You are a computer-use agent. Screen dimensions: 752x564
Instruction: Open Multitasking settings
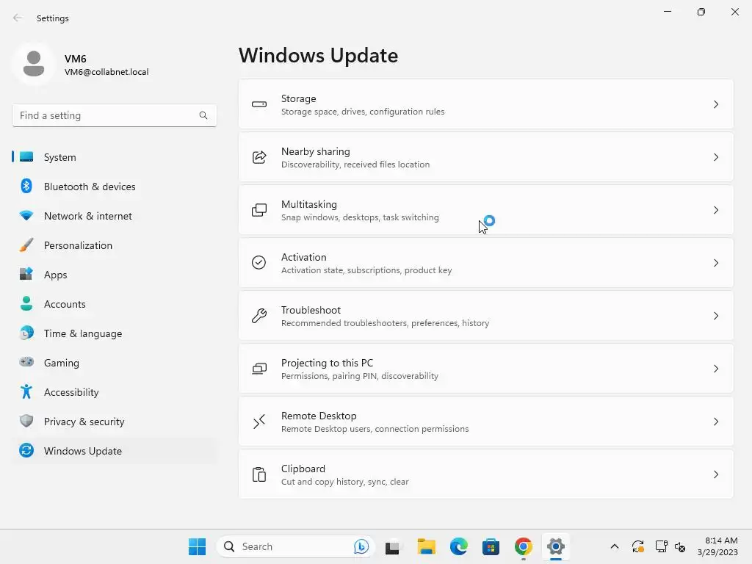(x=486, y=210)
